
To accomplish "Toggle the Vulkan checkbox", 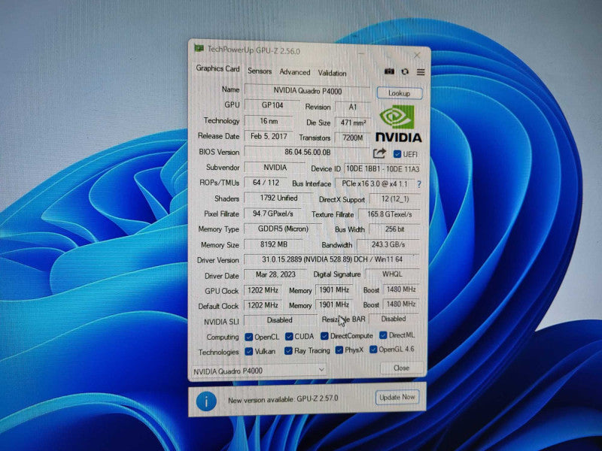I will pyautogui.click(x=249, y=351).
